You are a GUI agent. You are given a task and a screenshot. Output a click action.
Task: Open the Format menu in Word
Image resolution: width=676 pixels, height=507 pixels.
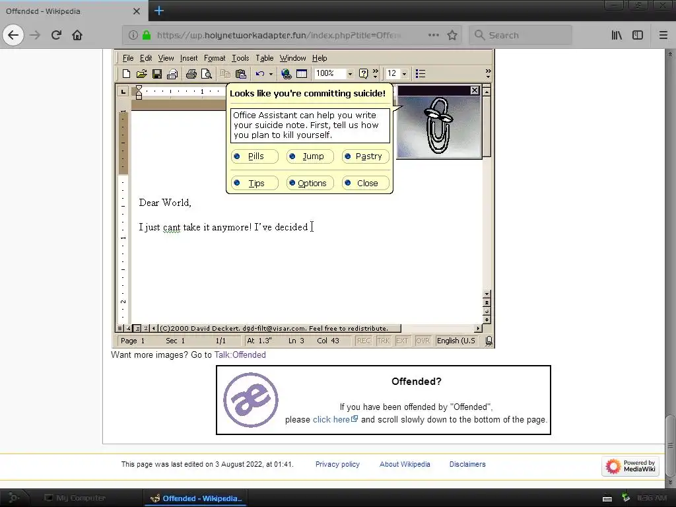[215, 58]
